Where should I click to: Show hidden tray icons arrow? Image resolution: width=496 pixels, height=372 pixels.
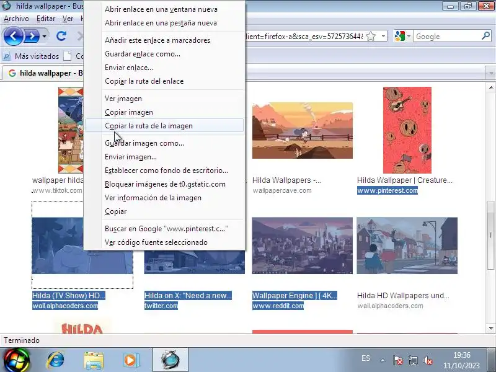coord(383,360)
